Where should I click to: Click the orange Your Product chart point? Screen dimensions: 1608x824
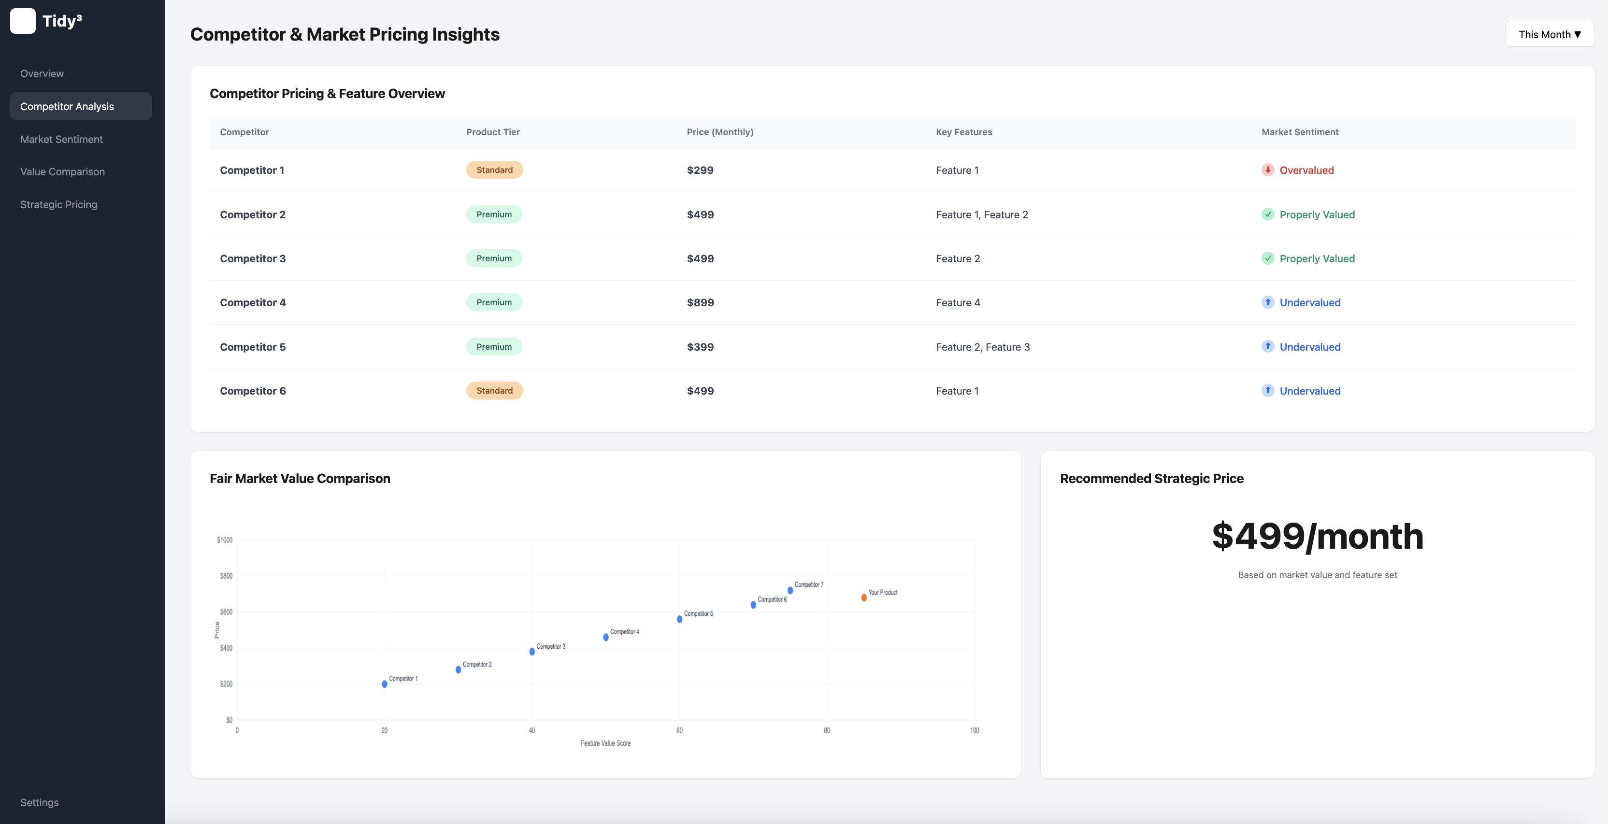coord(863,597)
